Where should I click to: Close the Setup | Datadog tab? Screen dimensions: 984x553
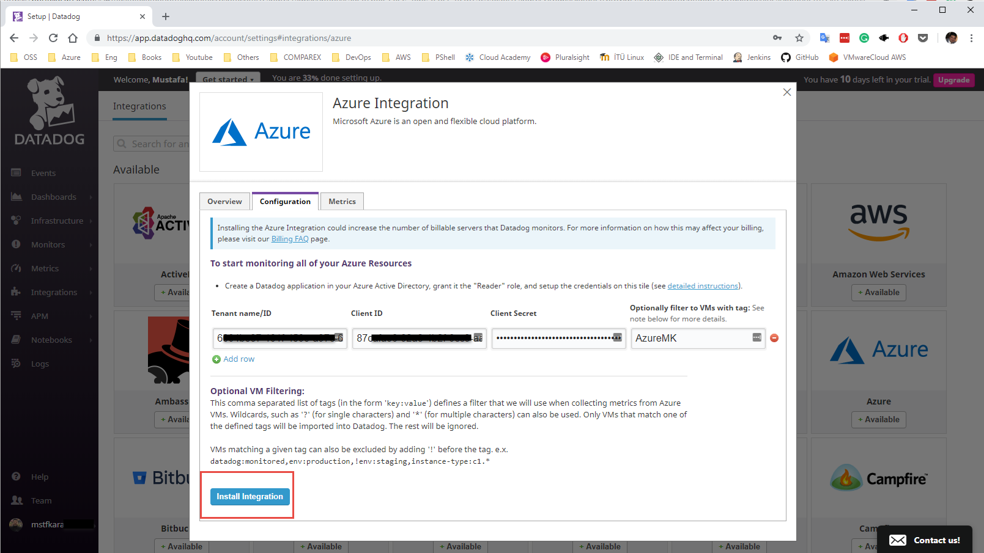142,16
